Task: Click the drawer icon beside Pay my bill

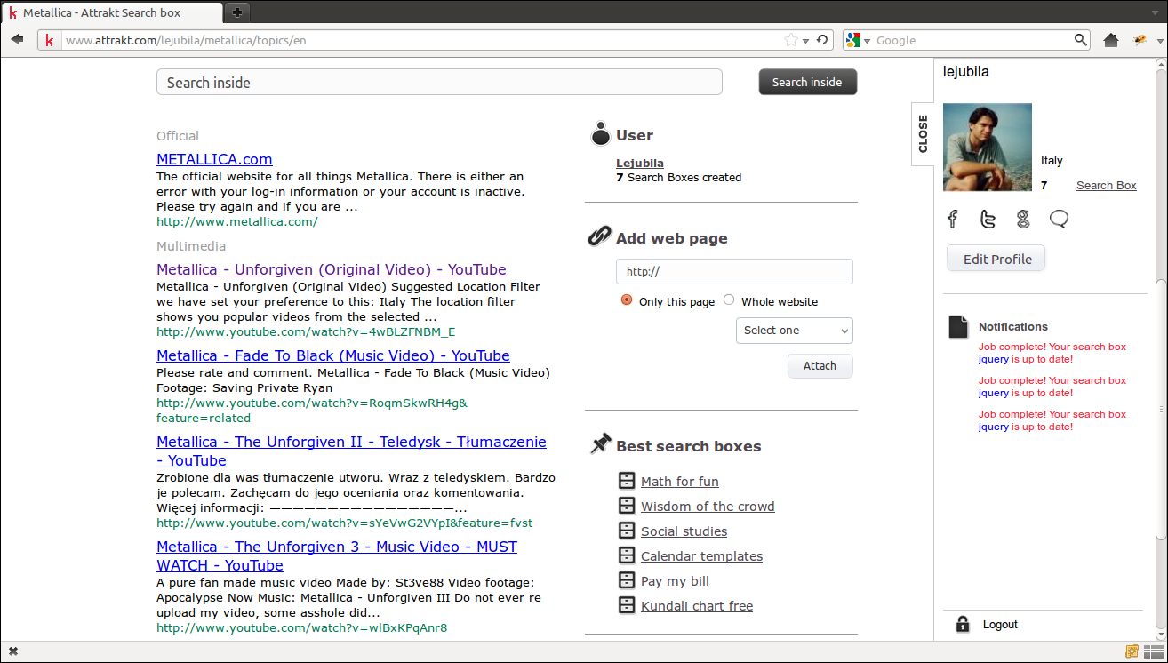Action: coord(627,580)
